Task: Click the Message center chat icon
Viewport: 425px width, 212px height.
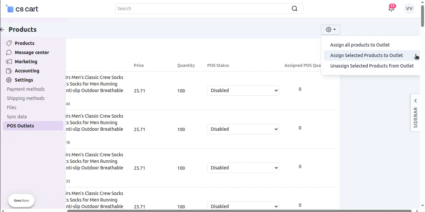Action: pyautogui.click(x=9, y=52)
